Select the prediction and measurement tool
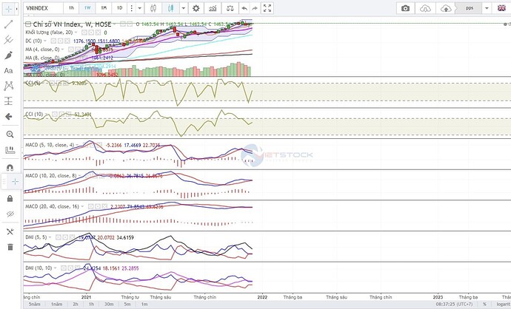Screen dimensions: 511x309 8,101
